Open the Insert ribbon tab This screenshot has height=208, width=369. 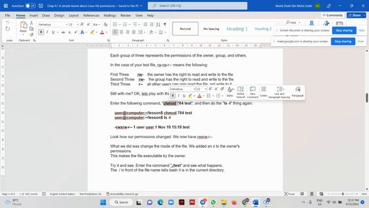[33, 16]
